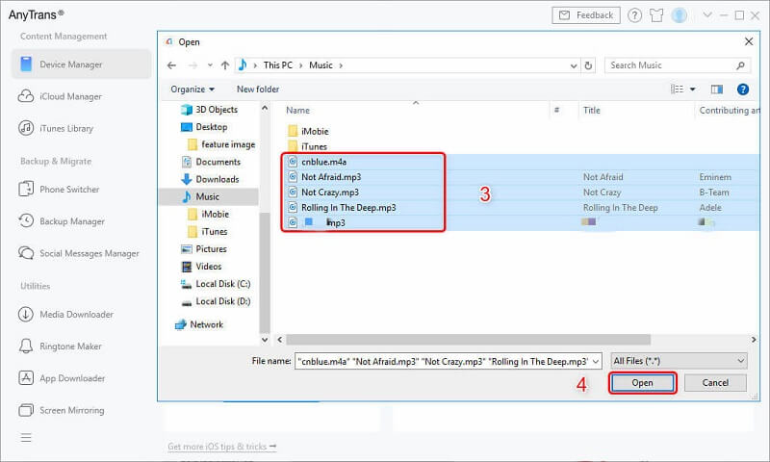The image size is (770, 462).
Task: Open iCloud Manager in sidebar
Action: [x=70, y=96]
